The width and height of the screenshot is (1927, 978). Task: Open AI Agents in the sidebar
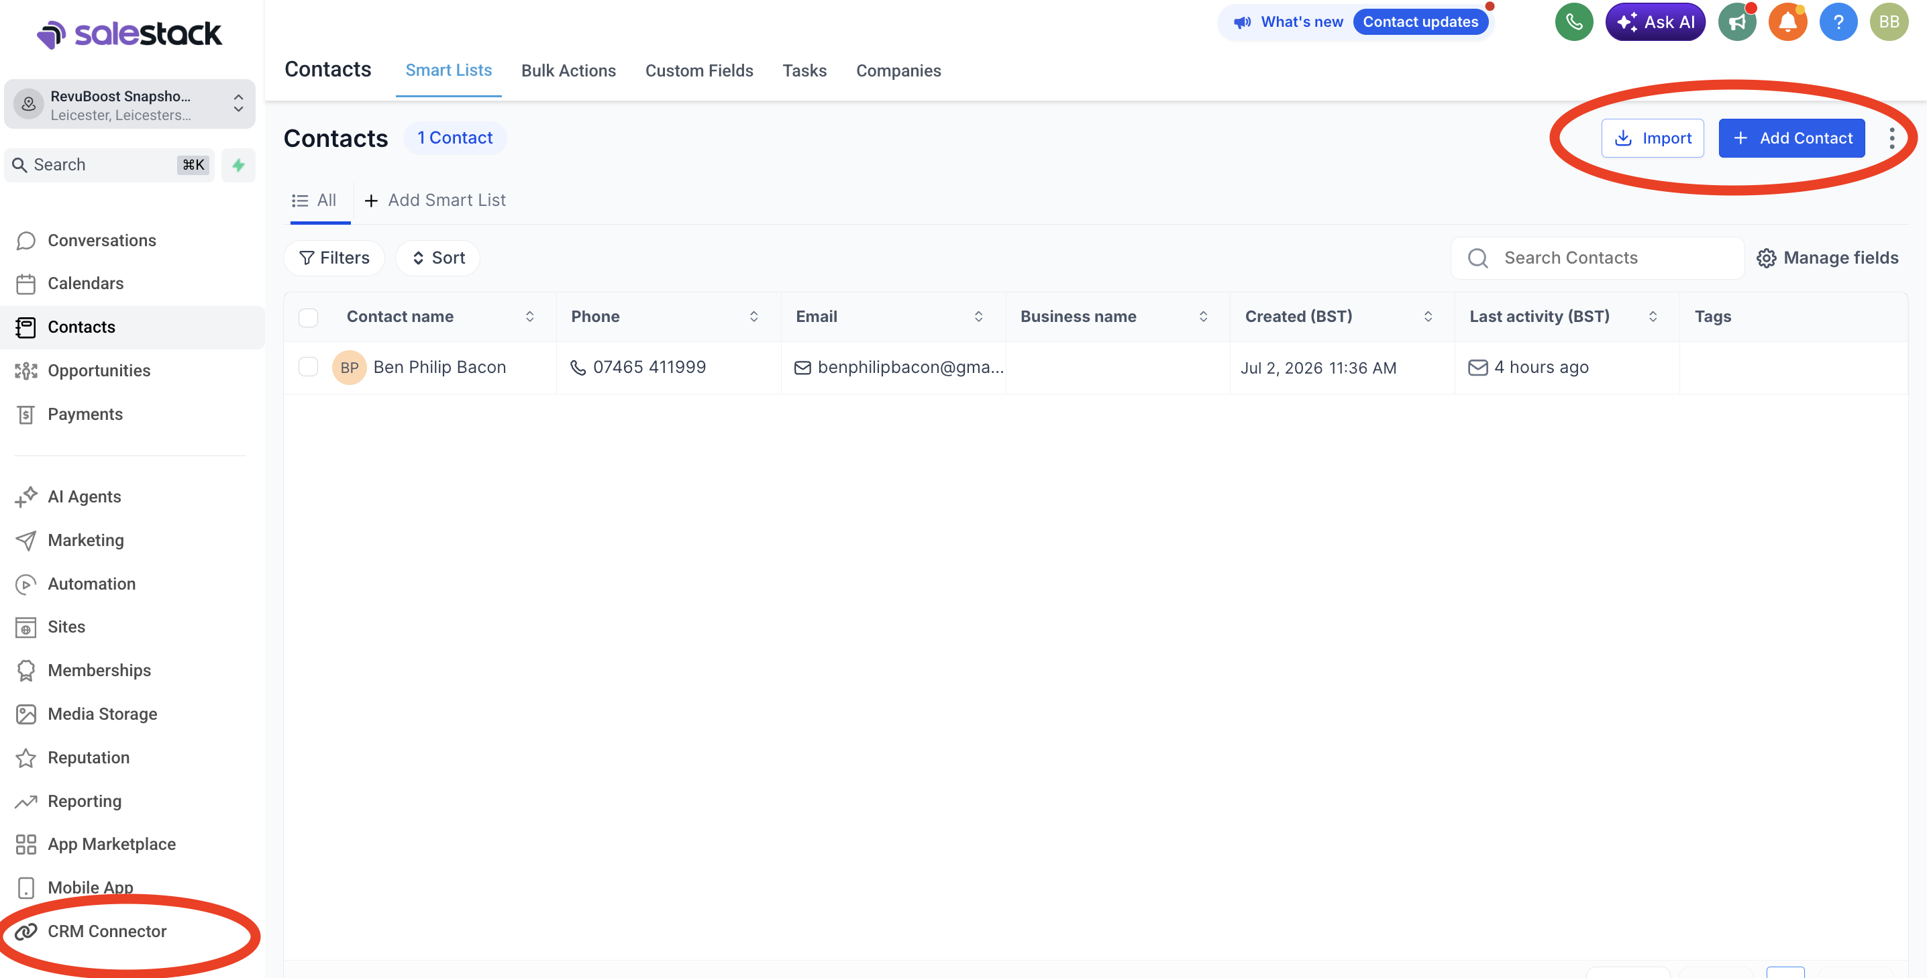[x=84, y=497]
